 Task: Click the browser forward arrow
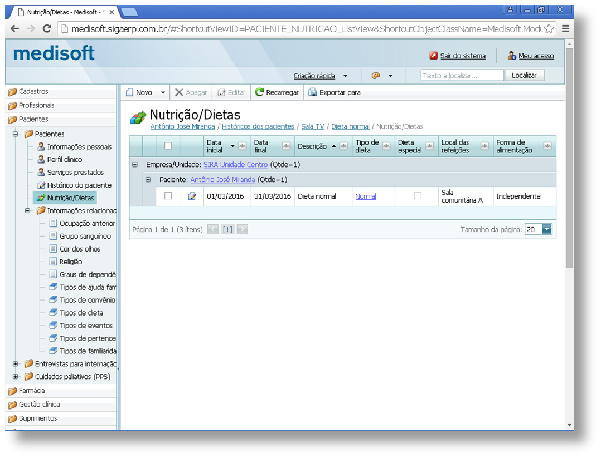[31, 29]
